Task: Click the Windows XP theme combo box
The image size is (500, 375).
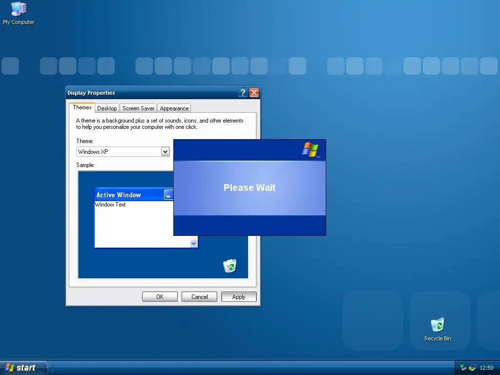Action: click(x=123, y=152)
